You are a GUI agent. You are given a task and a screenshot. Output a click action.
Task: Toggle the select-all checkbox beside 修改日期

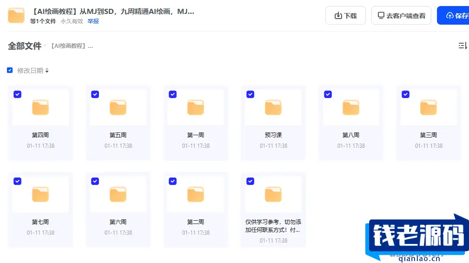pyautogui.click(x=10, y=70)
